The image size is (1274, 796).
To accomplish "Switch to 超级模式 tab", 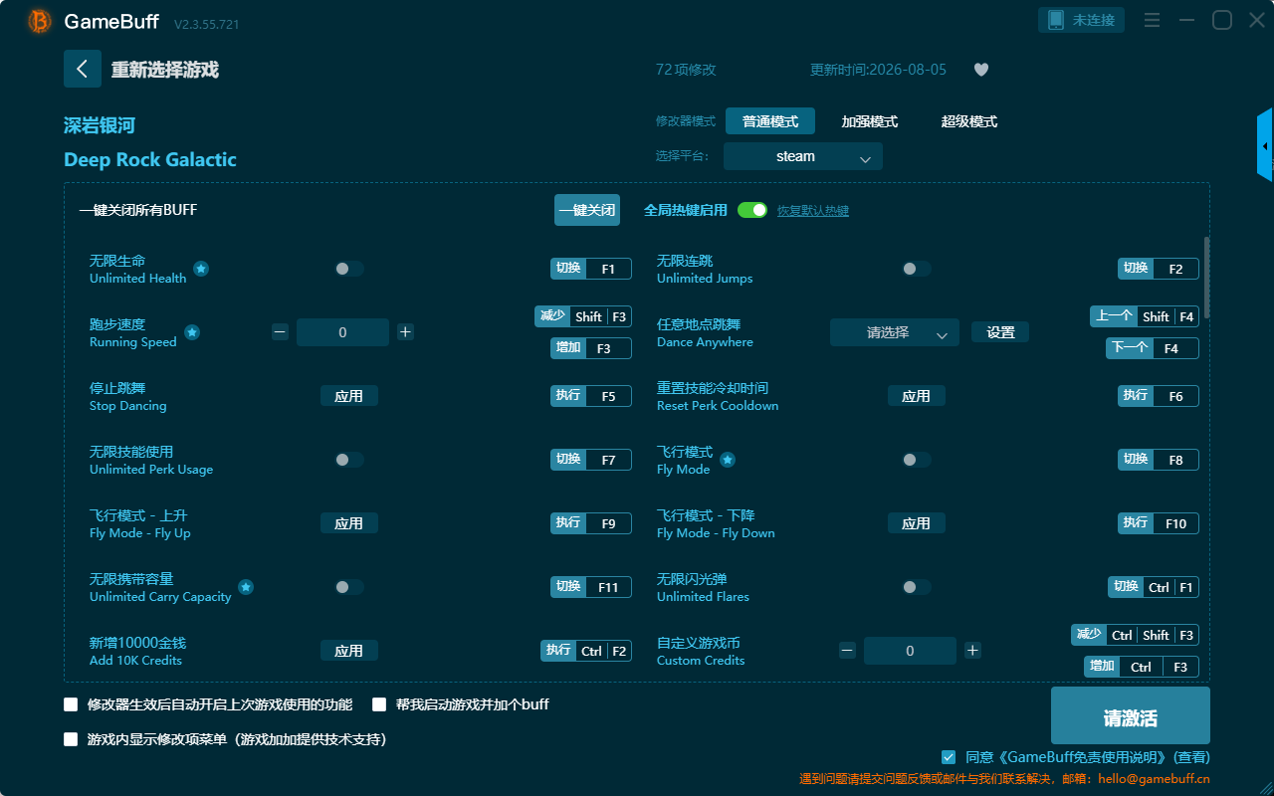I will [x=969, y=121].
